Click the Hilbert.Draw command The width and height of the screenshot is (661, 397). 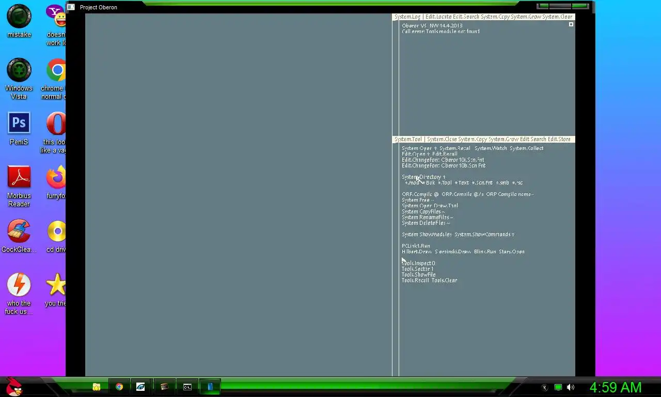[x=417, y=252]
